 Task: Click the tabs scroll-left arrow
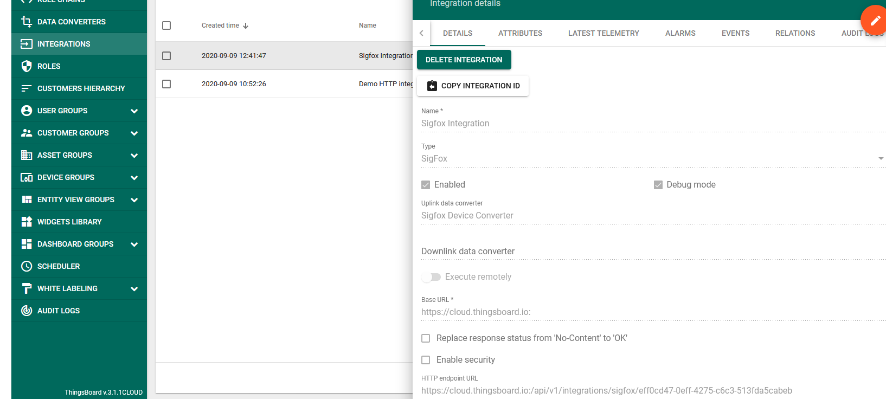point(421,33)
